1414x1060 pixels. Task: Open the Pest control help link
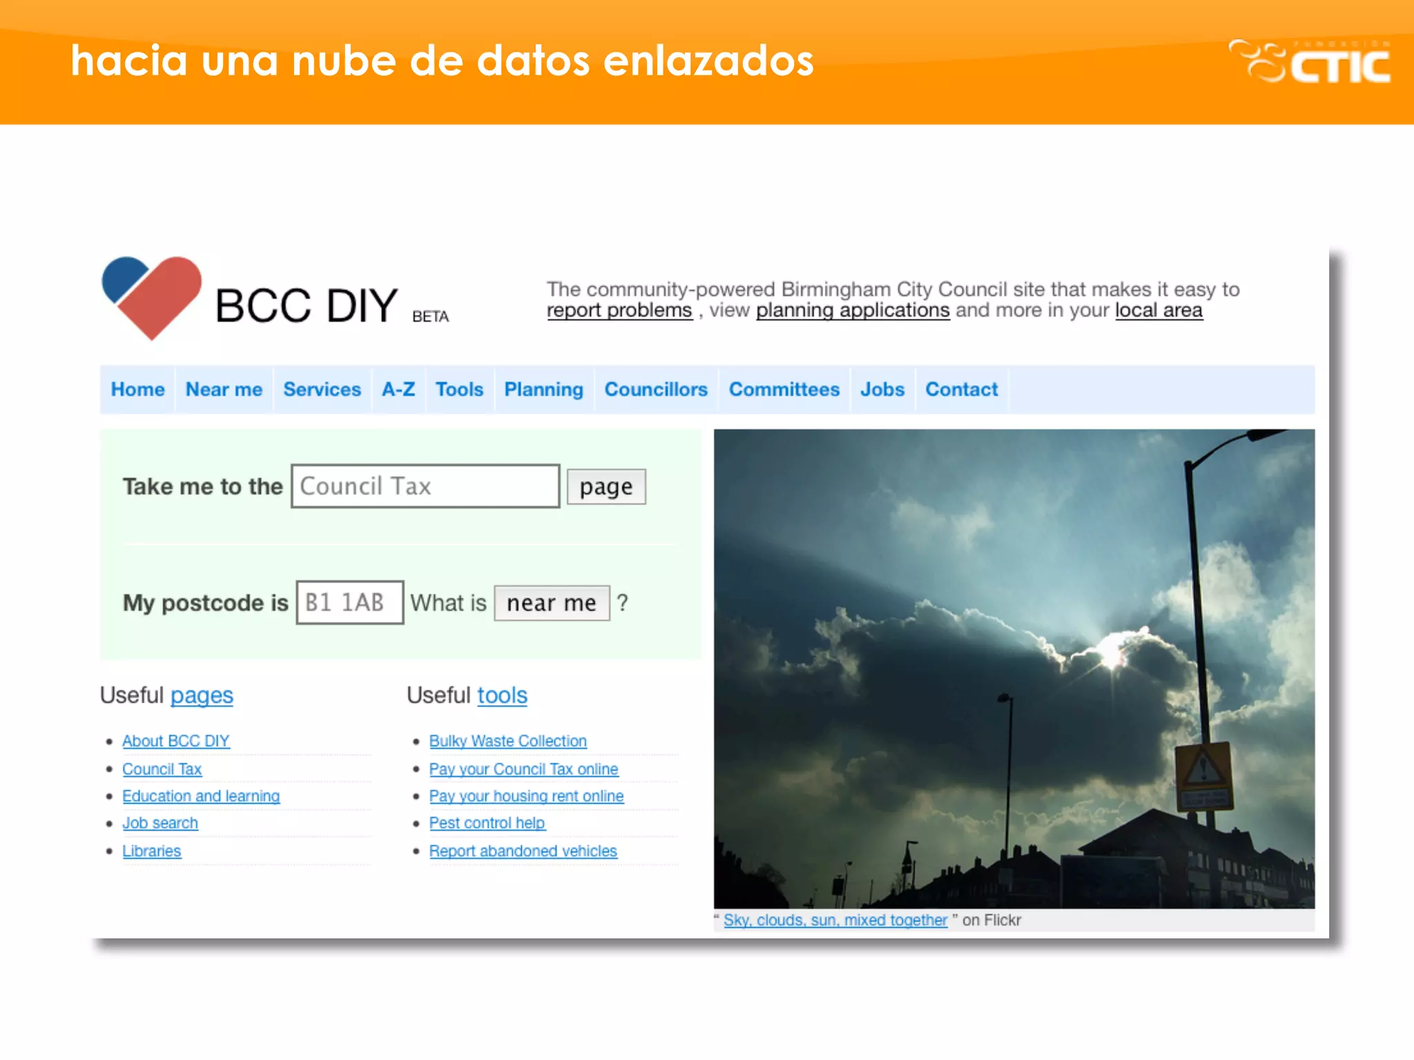click(x=487, y=823)
